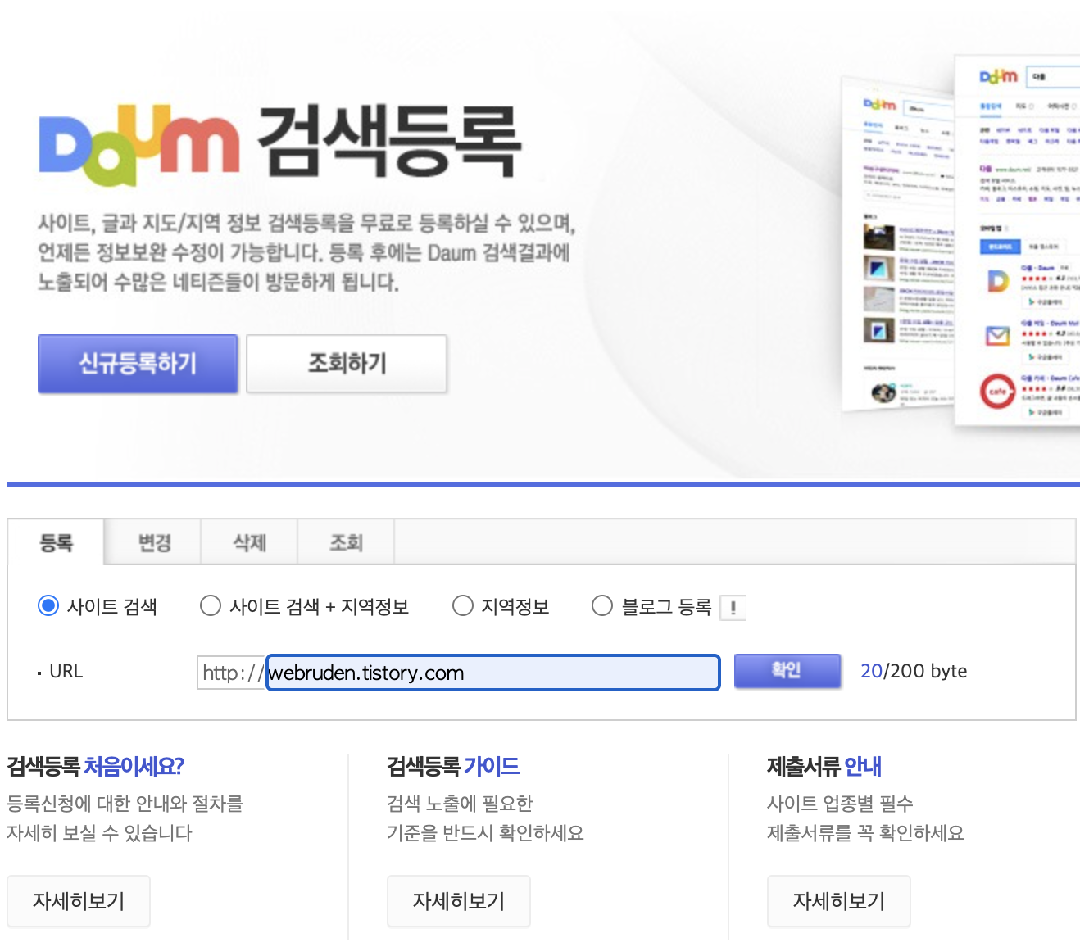The height and width of the screenshot is (947, 1080).
Task: Click the 검색등록 banner title text
Action: (390, 142)
